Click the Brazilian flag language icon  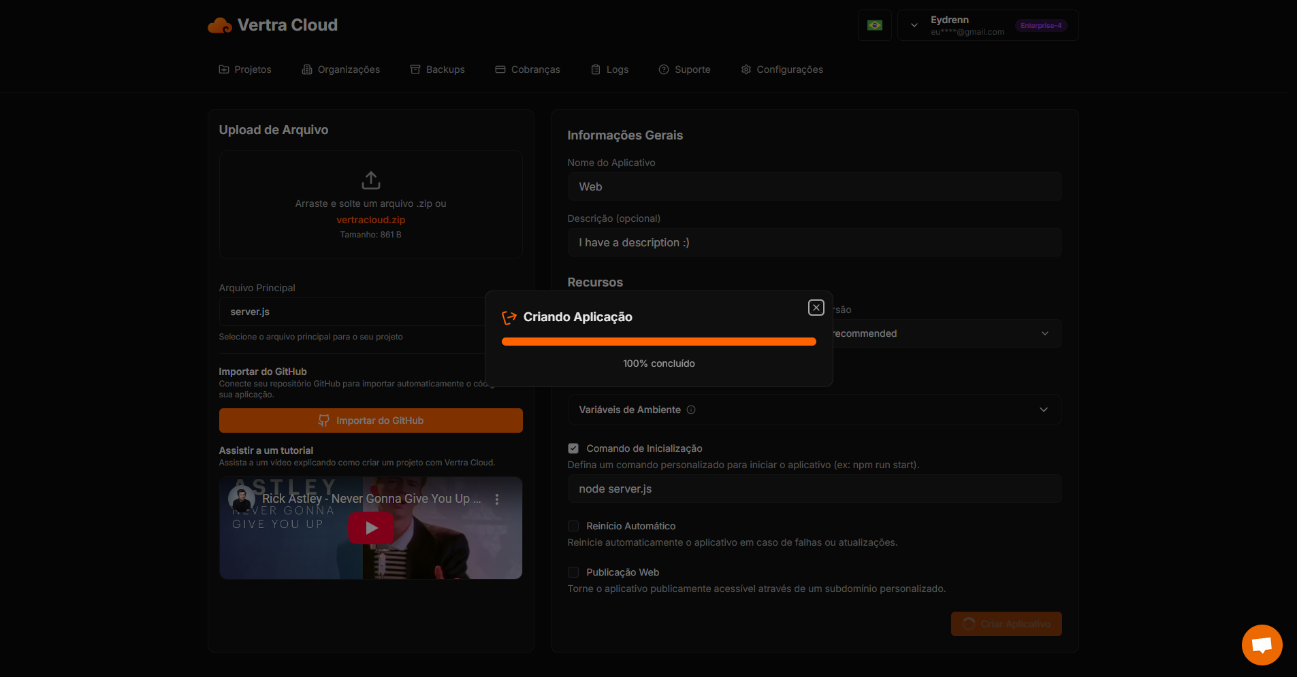point(874,24)
